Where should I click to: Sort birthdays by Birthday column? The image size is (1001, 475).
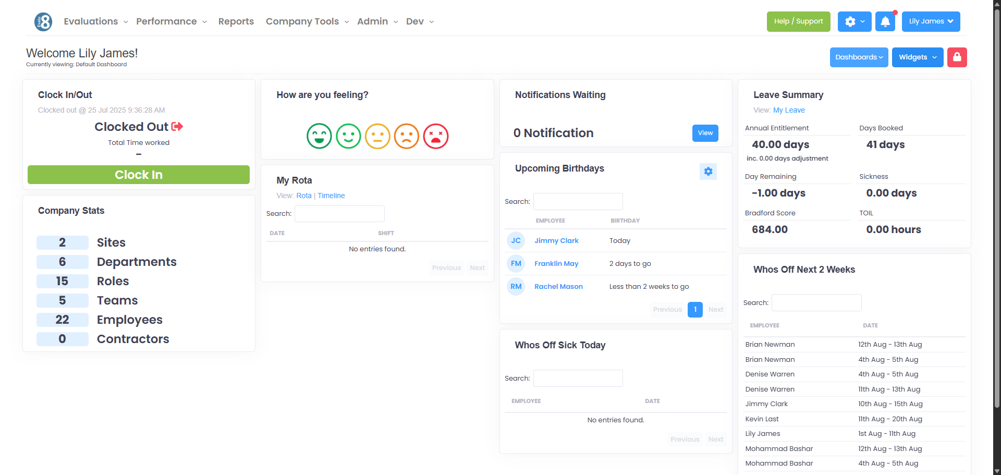(x=625, y=221)
